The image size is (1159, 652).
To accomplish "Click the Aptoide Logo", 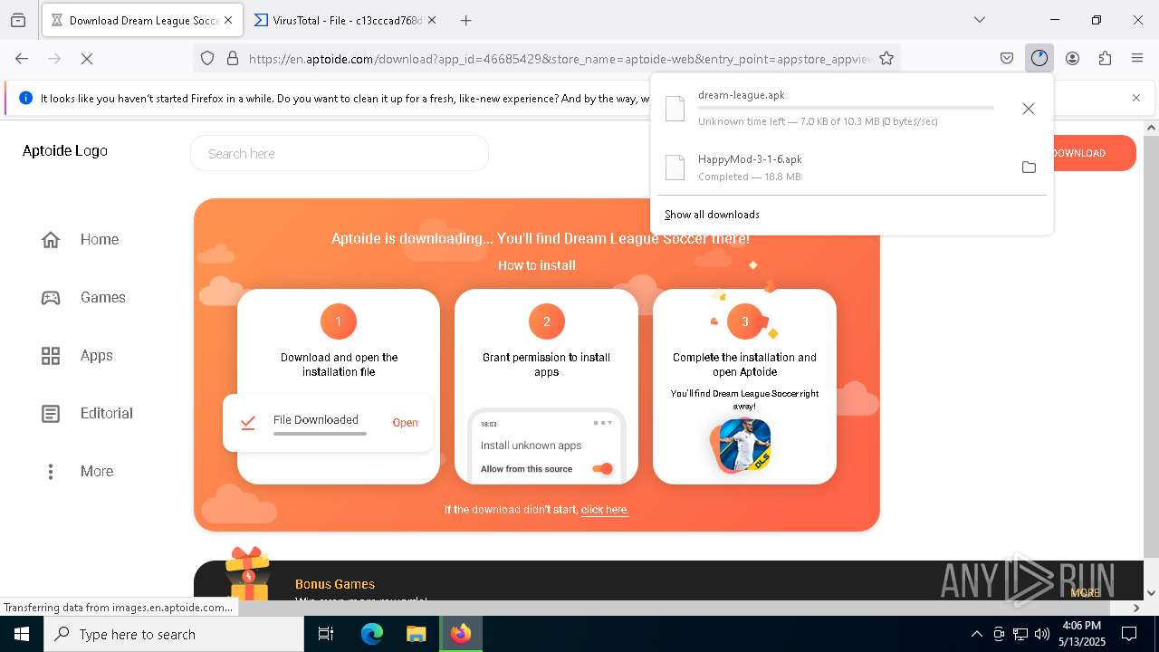I will 65,151.
